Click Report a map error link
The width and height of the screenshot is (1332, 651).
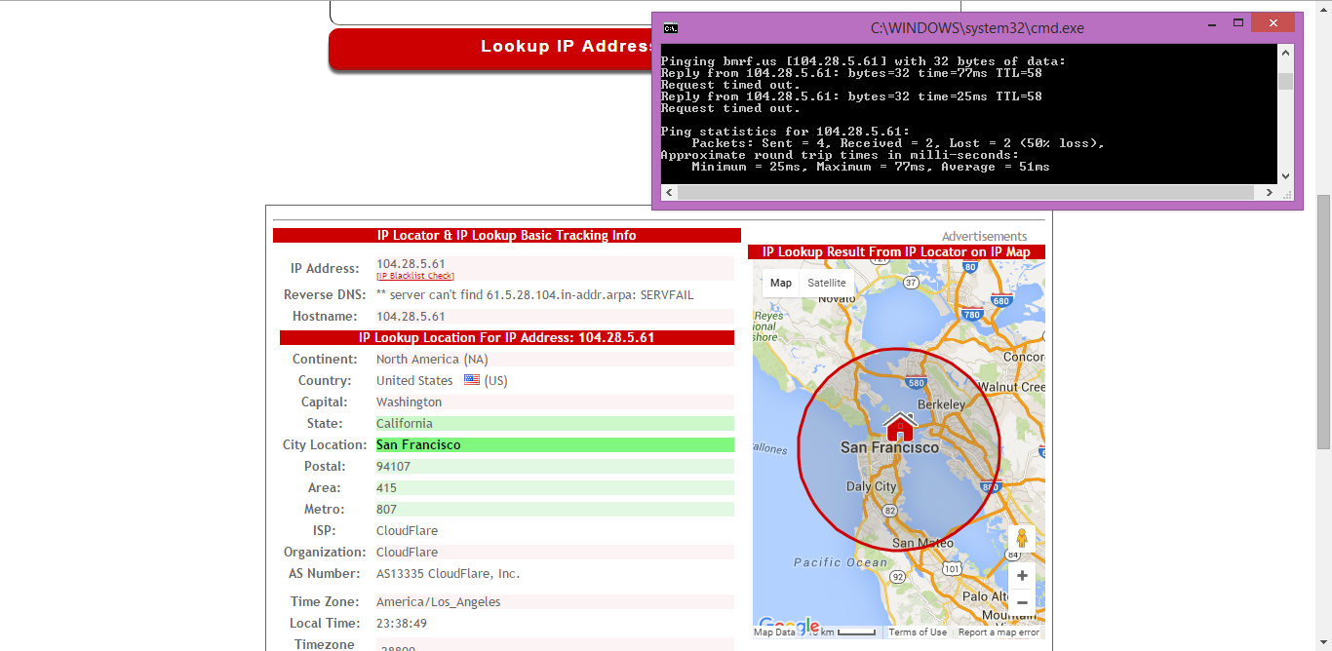pos(999,632)
